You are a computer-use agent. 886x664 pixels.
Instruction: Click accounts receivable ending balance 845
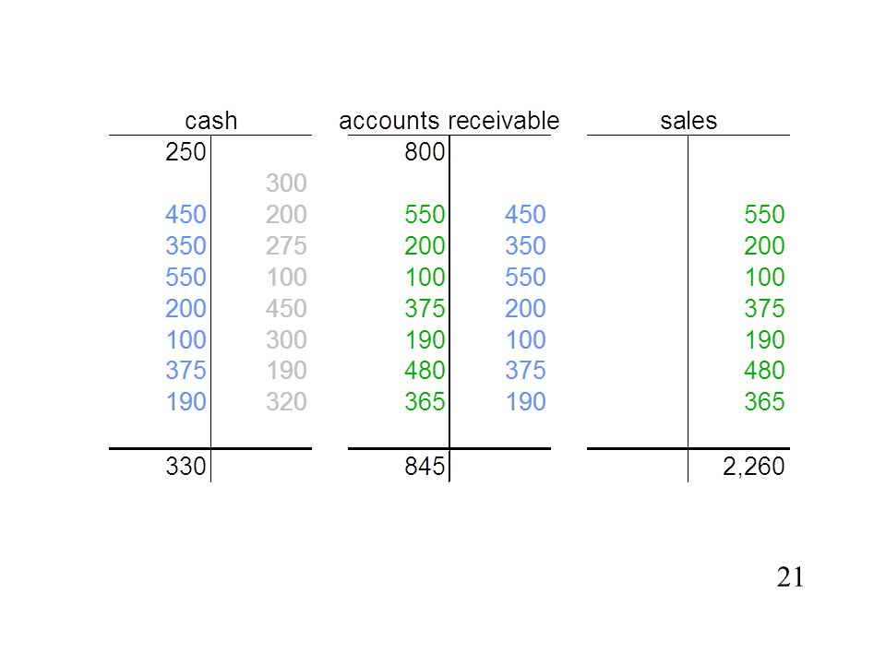[425, 467]
